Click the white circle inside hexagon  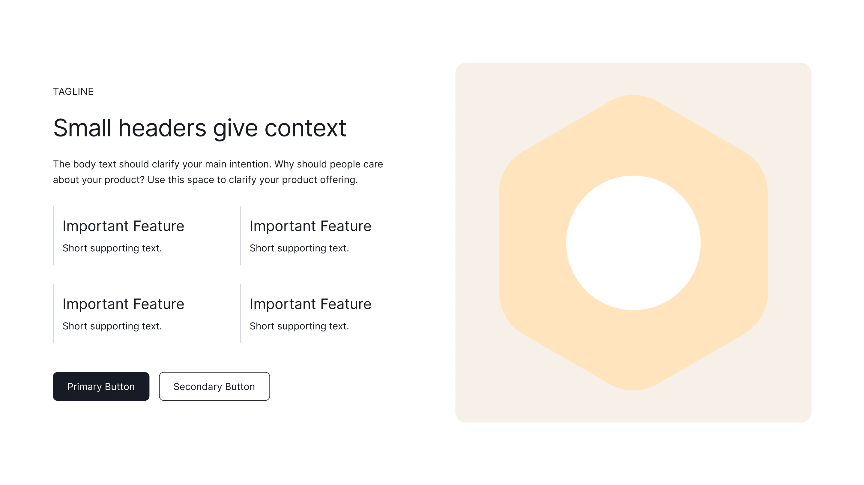[x=633, y=243]
